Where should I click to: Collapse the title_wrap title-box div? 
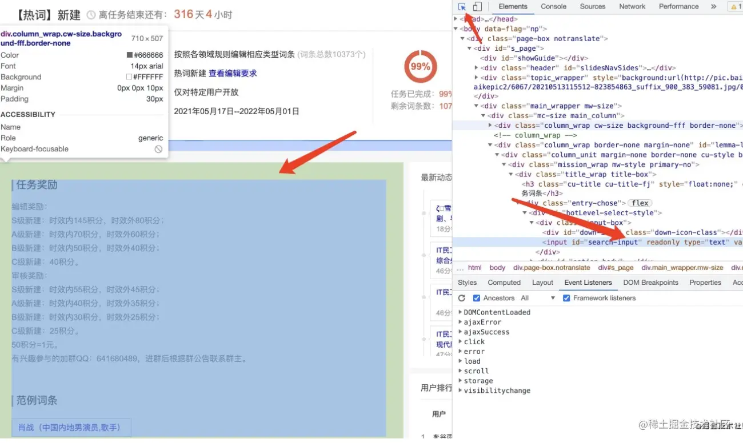click(510, 175)
